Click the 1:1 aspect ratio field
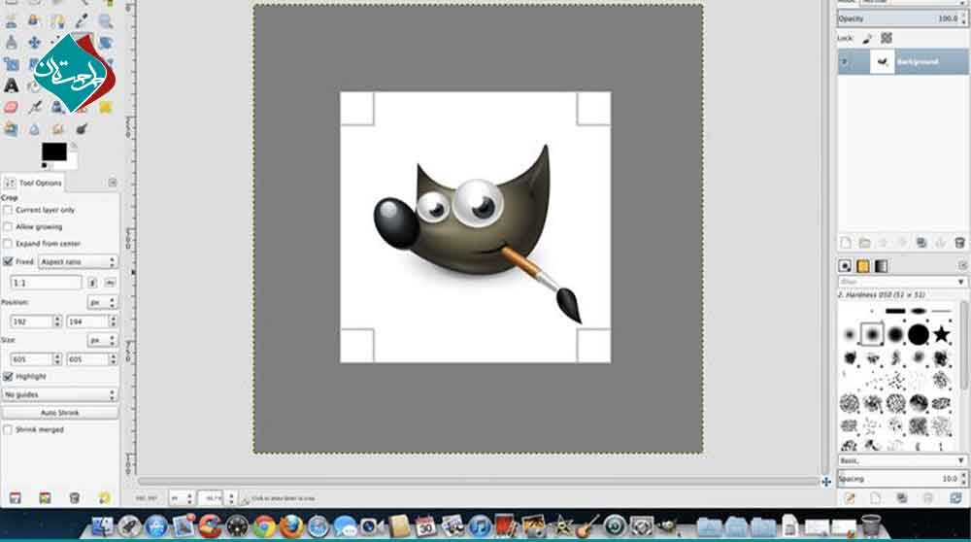971x542 pixels. (x=46, y=283)
